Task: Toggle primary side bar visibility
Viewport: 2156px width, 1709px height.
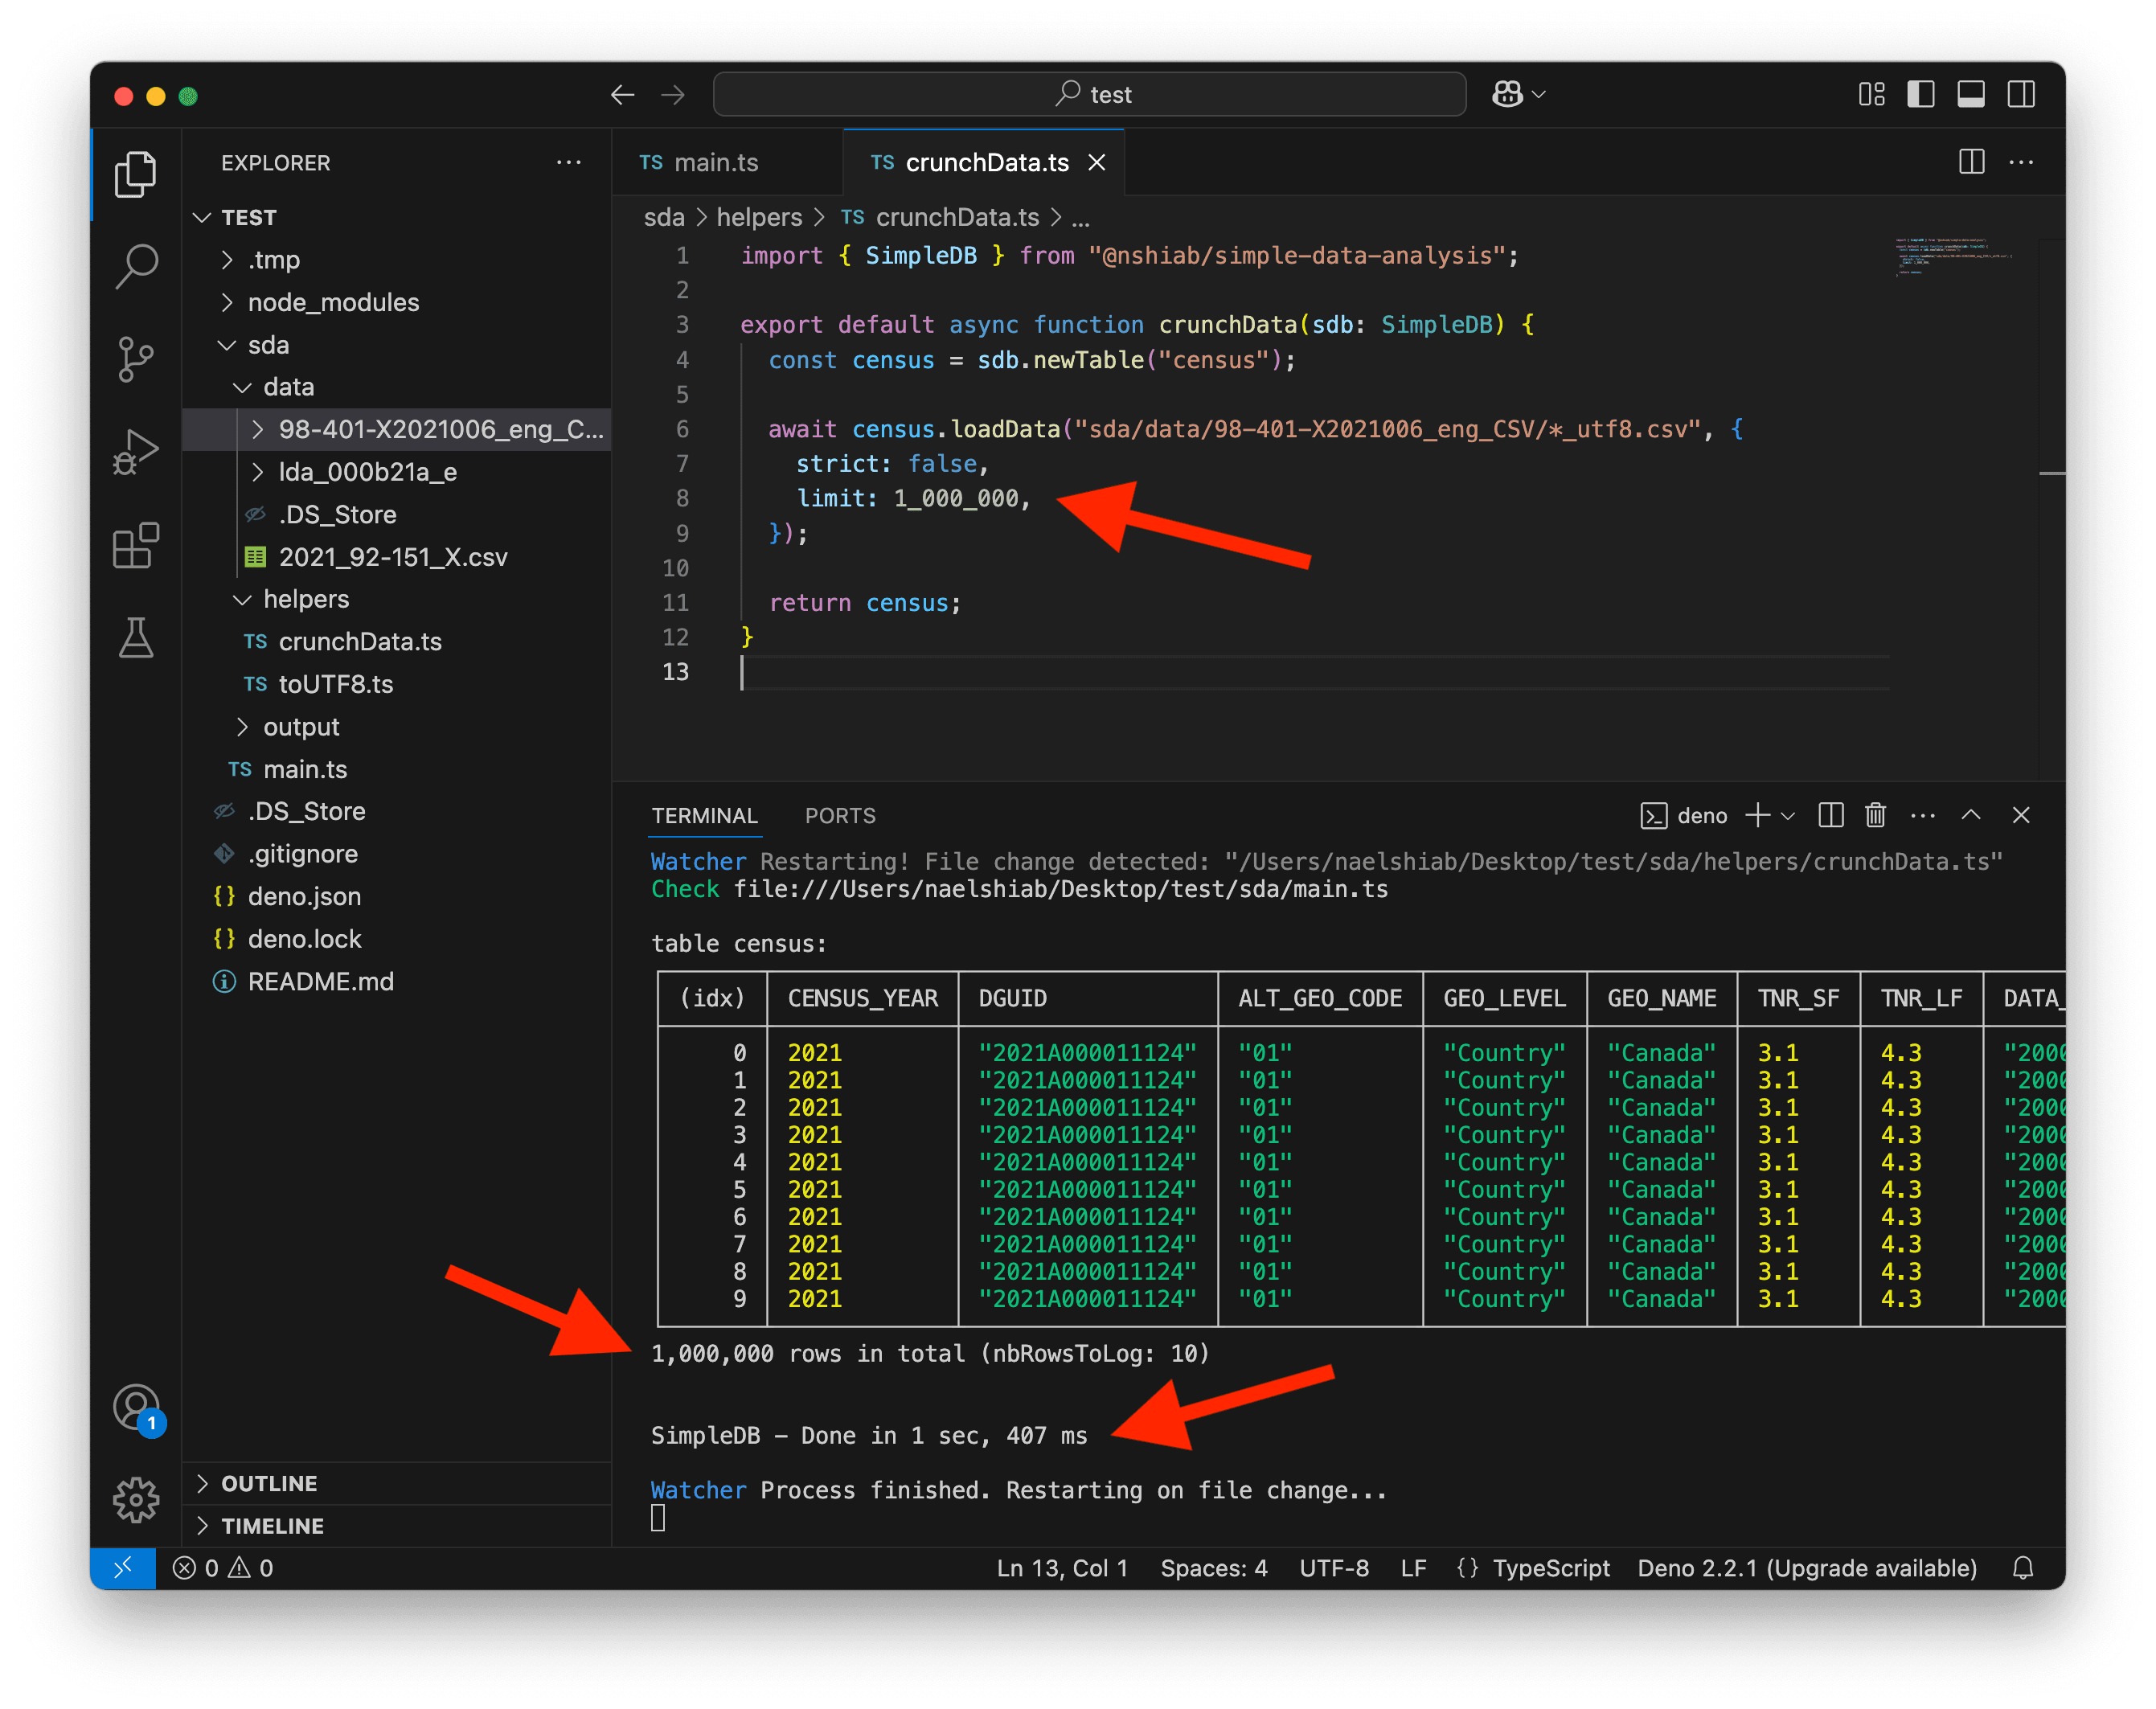Action: (1920, 95)
